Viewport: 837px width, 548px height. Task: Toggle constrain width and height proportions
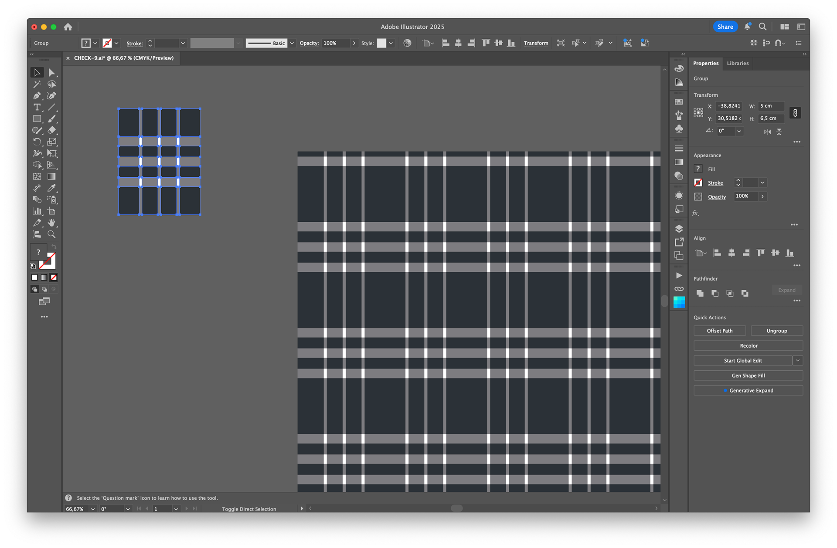click(x=795, y=113)
